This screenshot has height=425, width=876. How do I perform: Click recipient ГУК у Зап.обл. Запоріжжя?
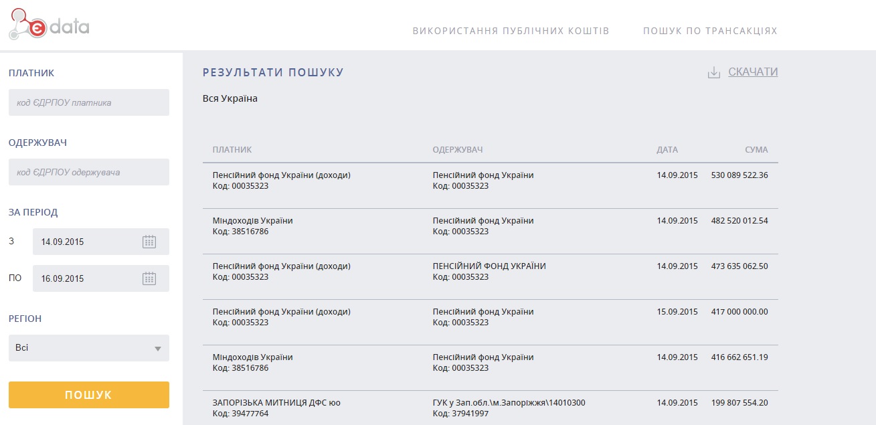509,403
